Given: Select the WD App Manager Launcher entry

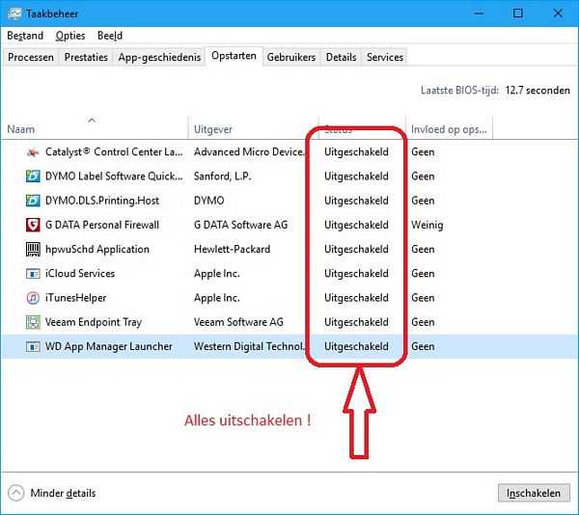Looking at the screenshot, I should coord(108,347).
